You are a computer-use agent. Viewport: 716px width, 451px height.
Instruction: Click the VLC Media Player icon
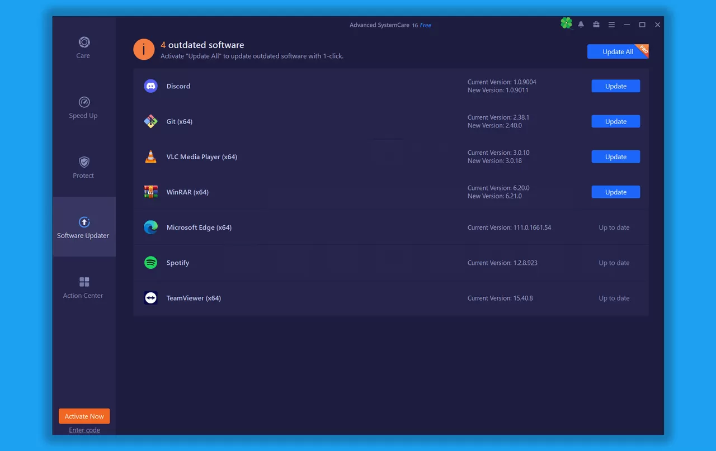pyautogui.click(x=150, y=156)
